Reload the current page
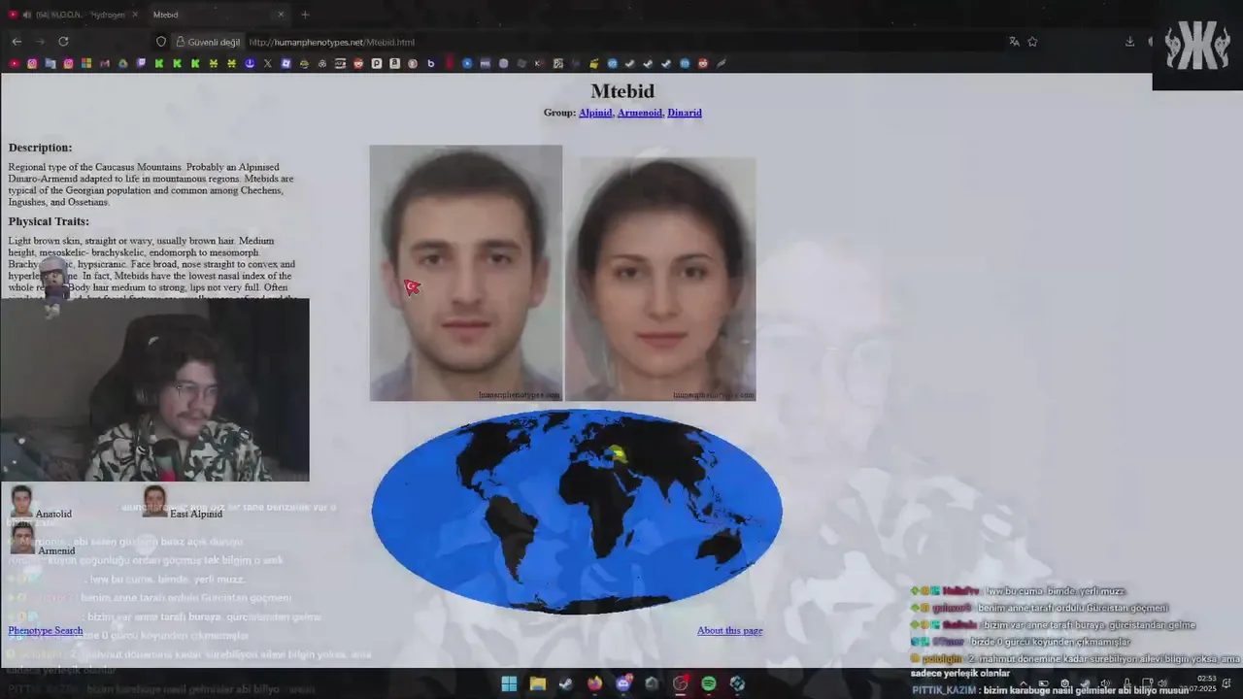 (63, 42)
